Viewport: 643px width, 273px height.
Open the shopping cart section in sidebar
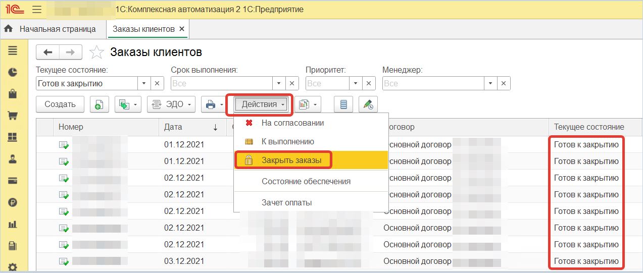[13, 115]
